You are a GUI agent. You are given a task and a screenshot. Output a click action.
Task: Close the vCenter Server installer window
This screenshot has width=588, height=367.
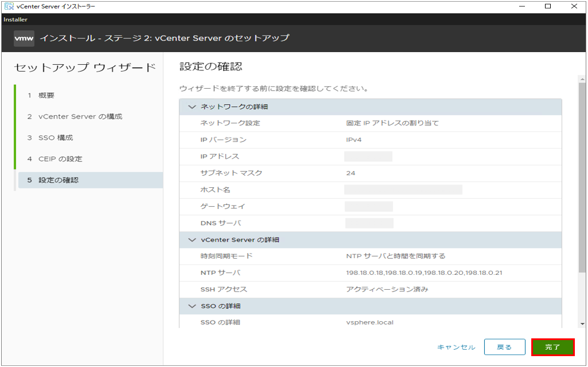[x=574, y=6]
